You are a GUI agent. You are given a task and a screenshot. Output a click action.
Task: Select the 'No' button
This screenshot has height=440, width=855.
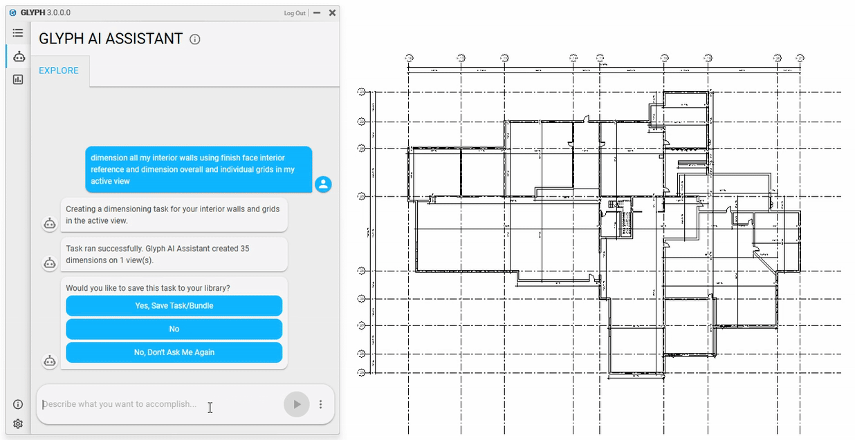pyautogui.click(x=174, y=329)
